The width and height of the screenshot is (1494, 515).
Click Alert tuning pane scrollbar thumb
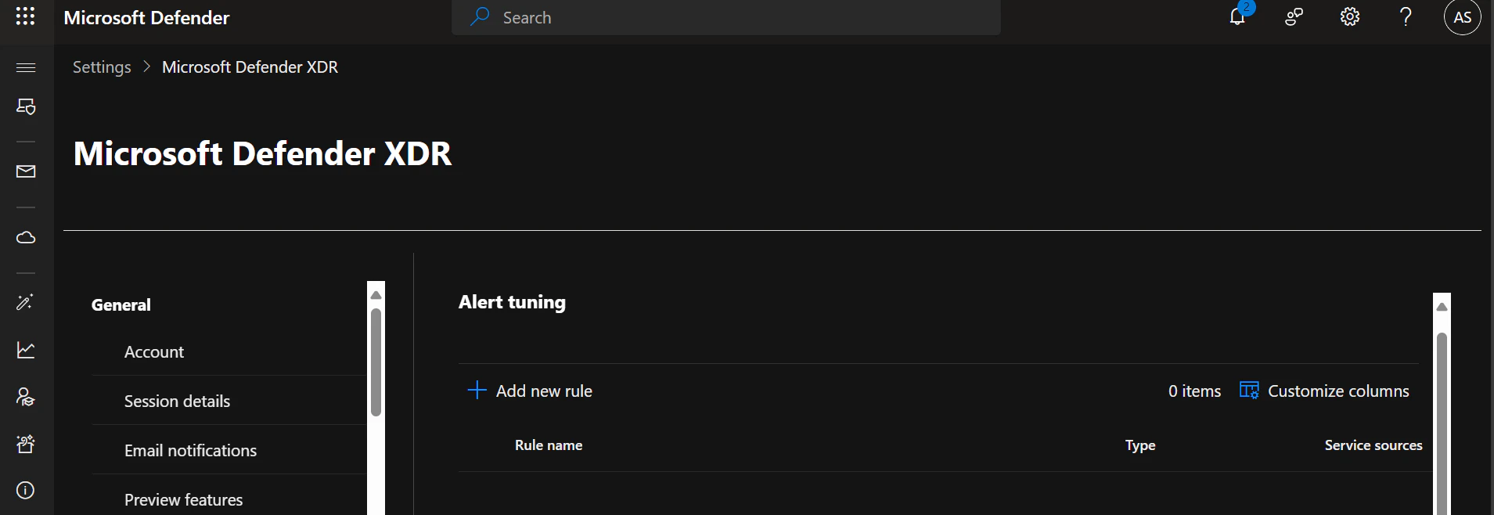(1442, 423)
